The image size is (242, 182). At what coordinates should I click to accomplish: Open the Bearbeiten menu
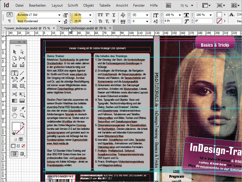(x=37, y=5)
